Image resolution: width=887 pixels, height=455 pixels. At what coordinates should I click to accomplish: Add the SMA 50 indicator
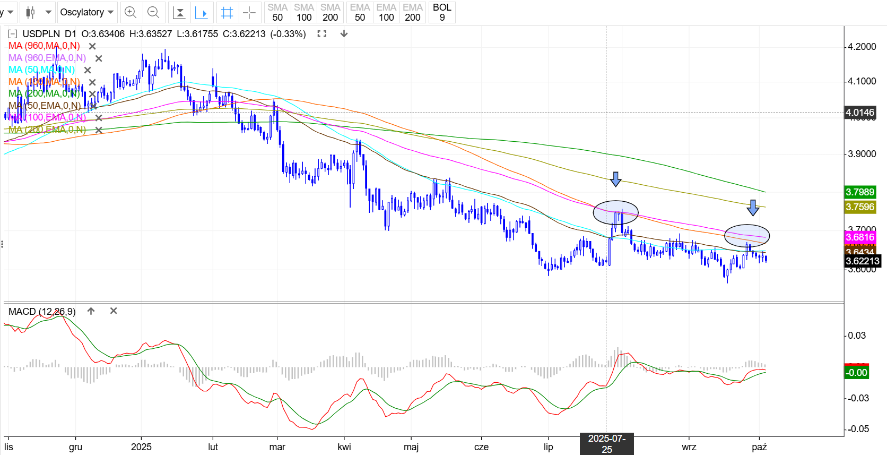tap(277, 12)
